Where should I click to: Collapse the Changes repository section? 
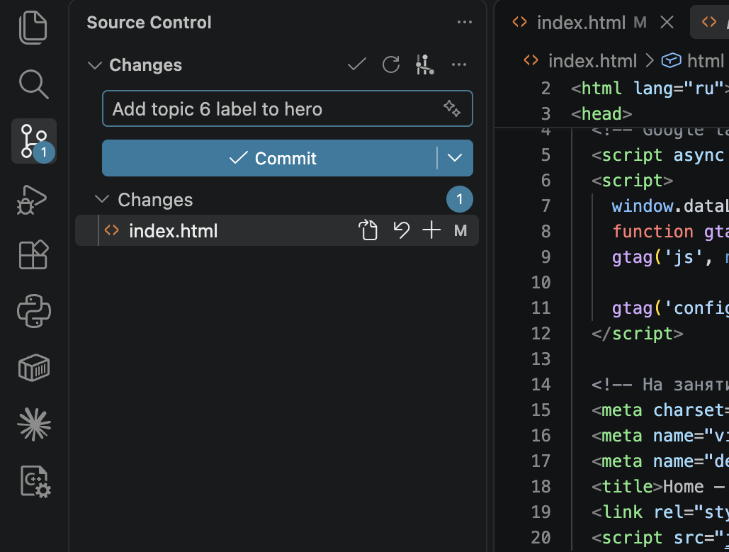pyautogui.click(x=95, y=65)
